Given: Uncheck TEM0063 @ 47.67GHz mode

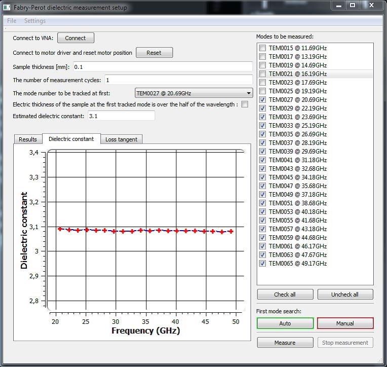Looking at the screenshot, I should click(x=262, y=255).
